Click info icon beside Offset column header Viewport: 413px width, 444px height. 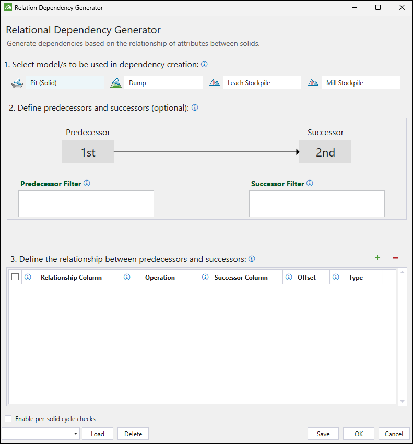(289, 277)
